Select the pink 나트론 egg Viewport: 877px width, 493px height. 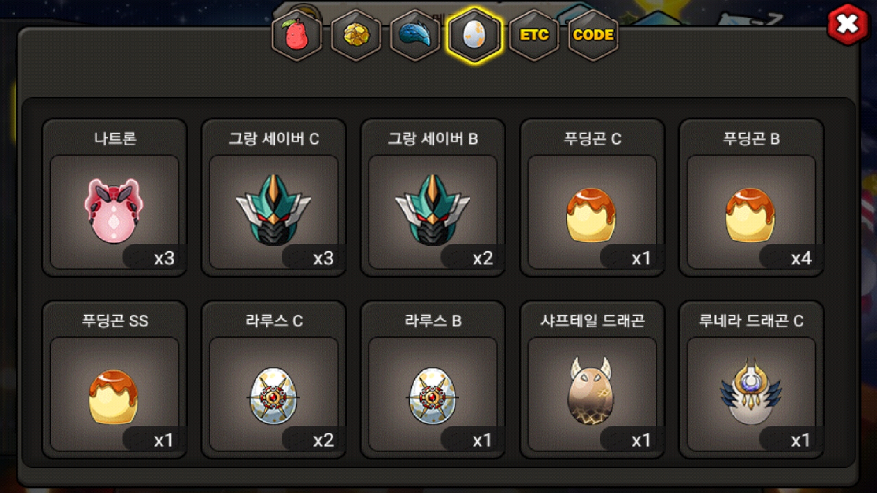pyautogui.click(x=114, y=198)
